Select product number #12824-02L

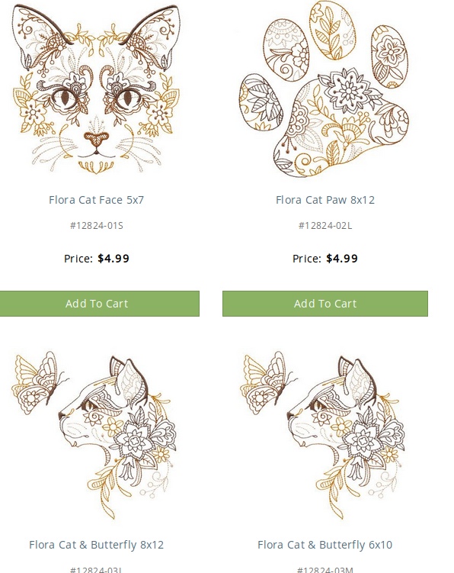pos(325,226)
